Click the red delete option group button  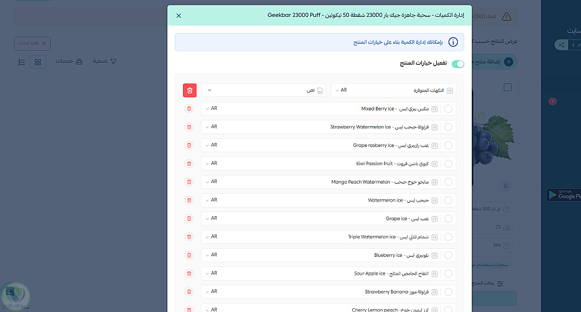190,91
